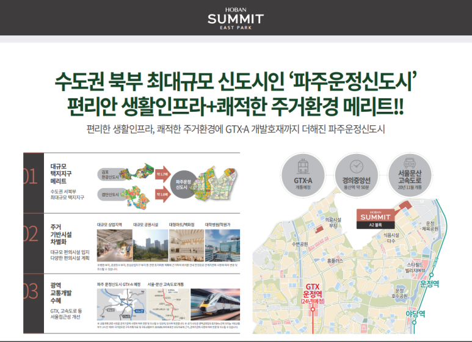Click the 파주운정신도시 colored district map image
The width and height of the screenshot is (472, 342).
215,183
